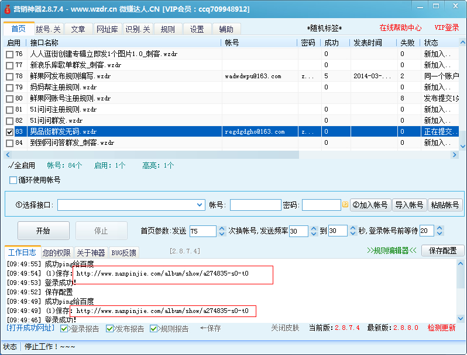Click the app logo in title bar
The image size is (467, 355).
tap(7, 9)
